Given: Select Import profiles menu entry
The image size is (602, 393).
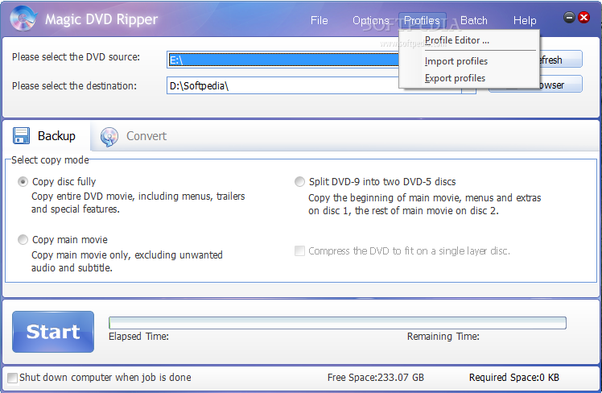Looking at the screenshot, I should [x=456, y=61].
